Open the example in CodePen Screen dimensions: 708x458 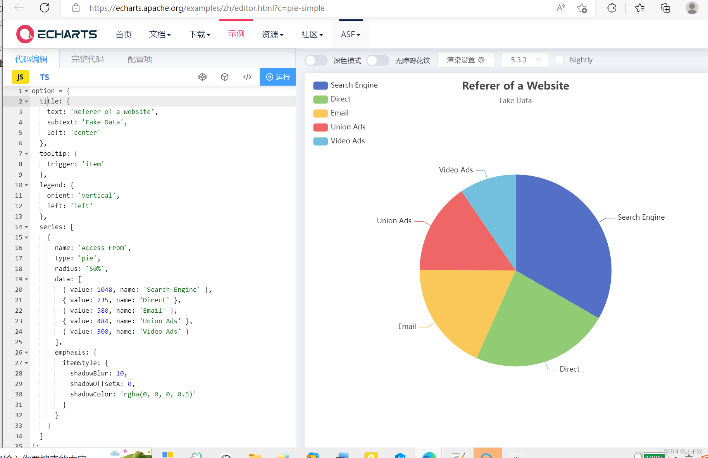[x=203, y=77]
